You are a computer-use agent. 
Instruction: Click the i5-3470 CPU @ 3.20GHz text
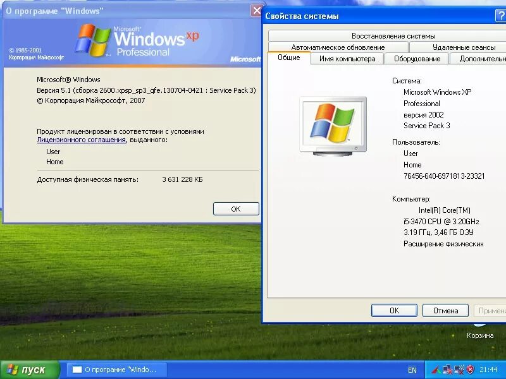pyautogui.click(x=441, y=222)
